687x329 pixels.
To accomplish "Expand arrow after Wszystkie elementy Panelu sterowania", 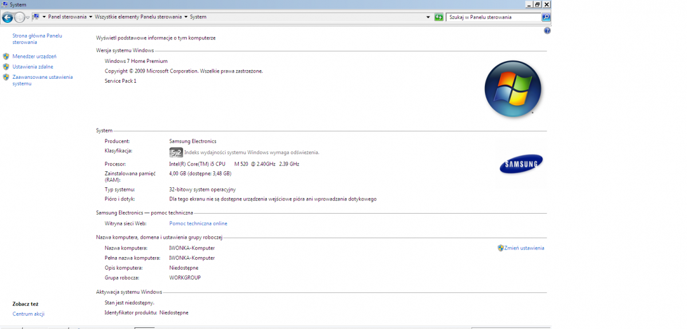I will tap(186, 17).
